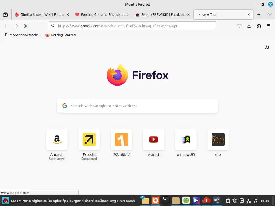Viewport: 275px width, 206px height.
Task: Go forward one page
Action: point(16,26)
